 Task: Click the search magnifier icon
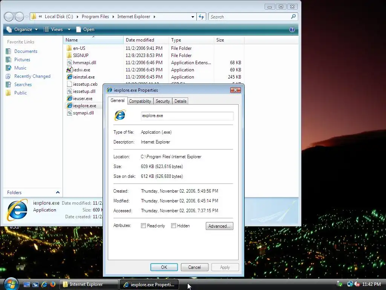tap(293, 17)
